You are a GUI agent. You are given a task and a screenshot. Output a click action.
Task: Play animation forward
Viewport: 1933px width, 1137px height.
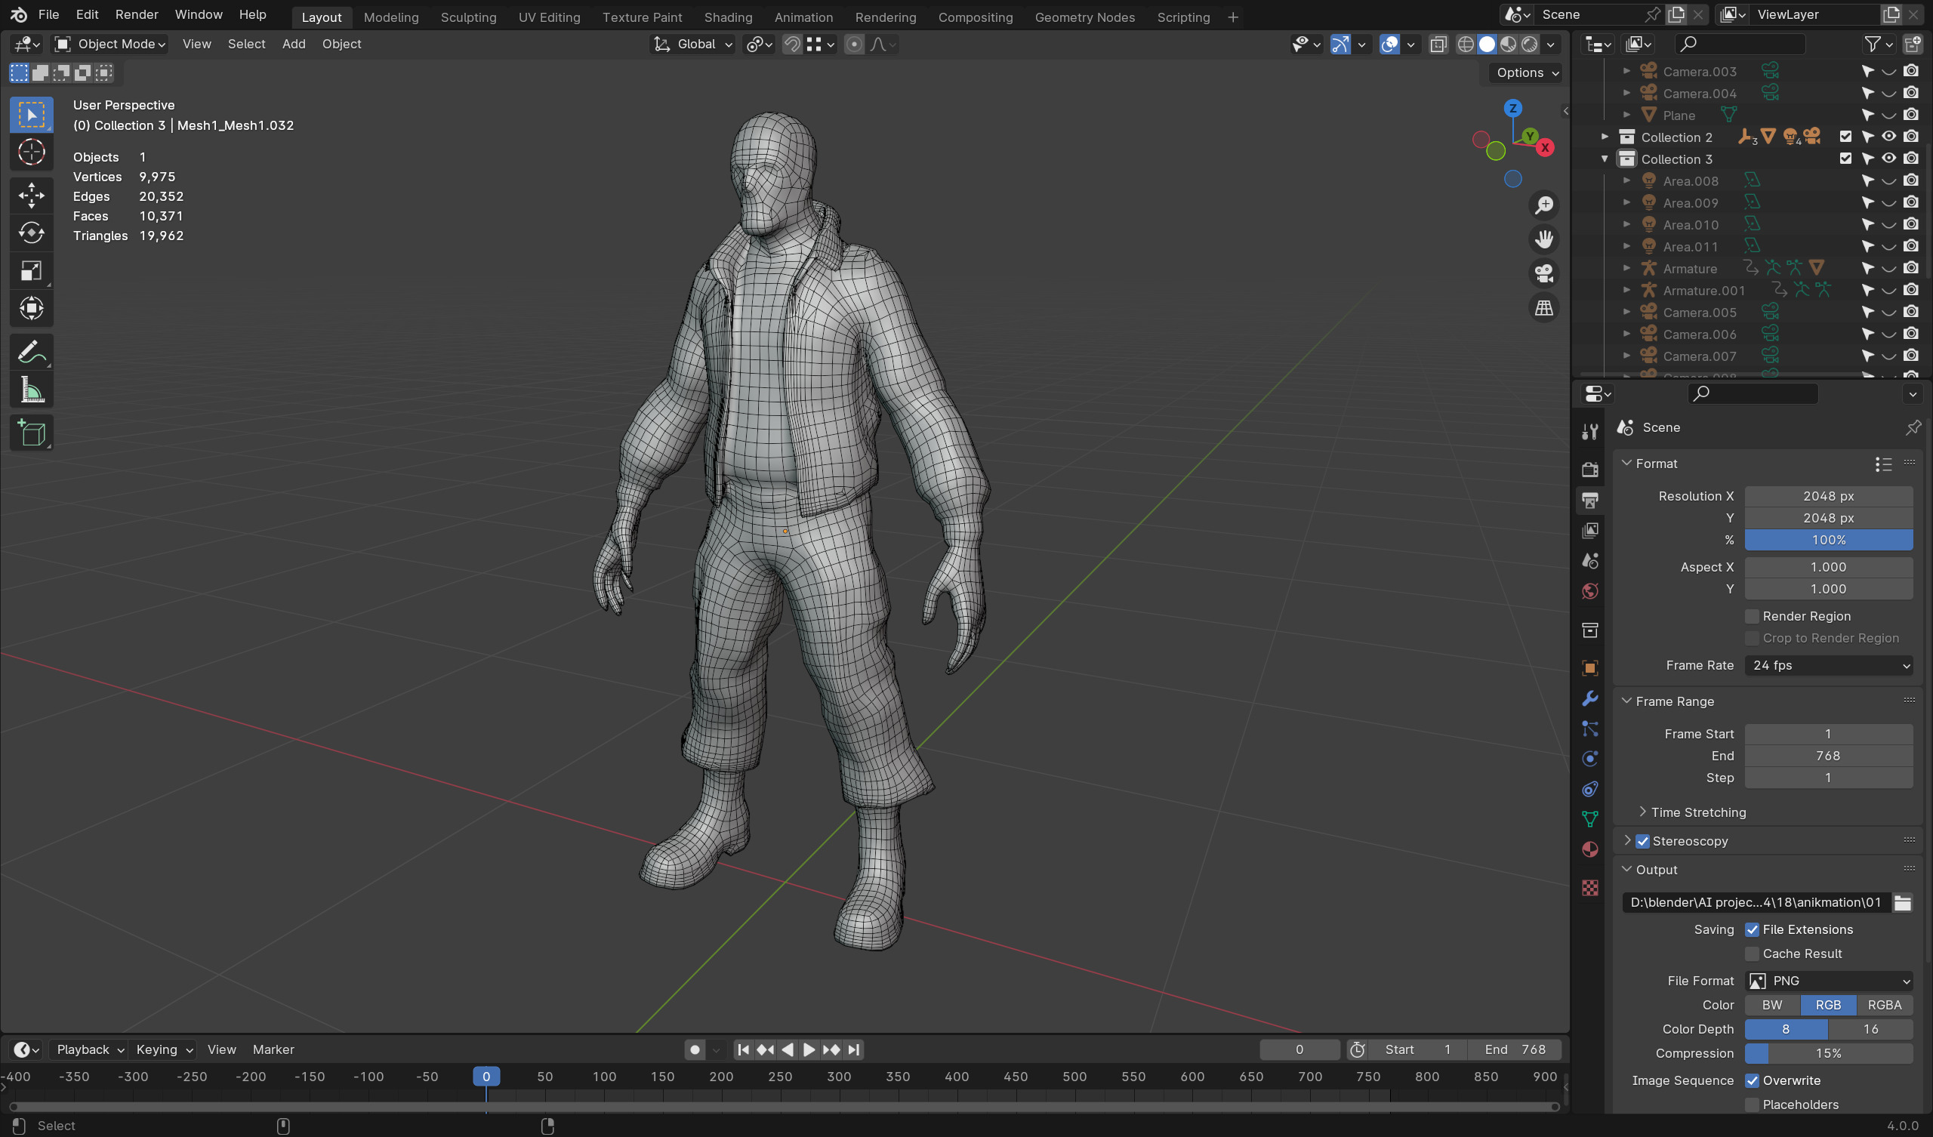809,1050
